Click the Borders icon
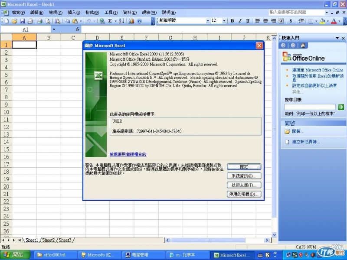This screenshot has height=260, width=347. pyautogui.click(x=311, y=21)
